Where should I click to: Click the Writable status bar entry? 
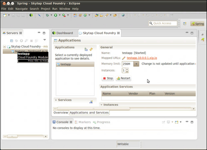(x=129, y=144)
